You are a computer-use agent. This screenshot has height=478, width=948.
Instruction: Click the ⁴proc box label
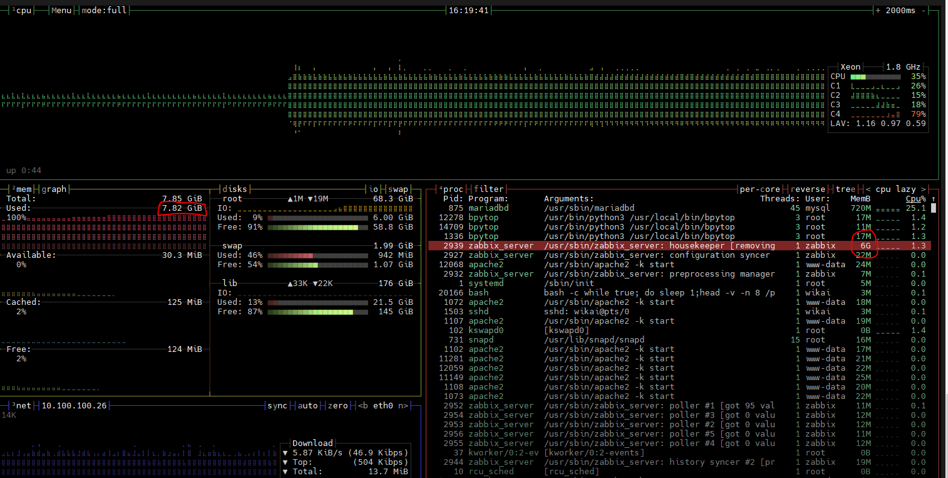coord(451,188)
